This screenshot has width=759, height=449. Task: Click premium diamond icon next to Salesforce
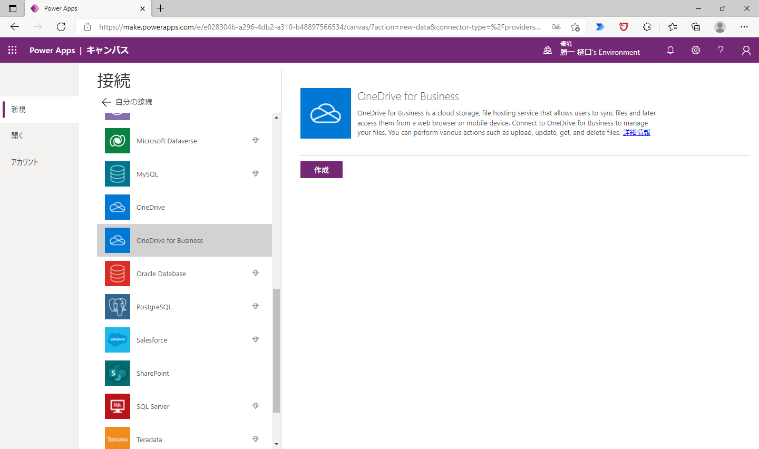point(256,339)
